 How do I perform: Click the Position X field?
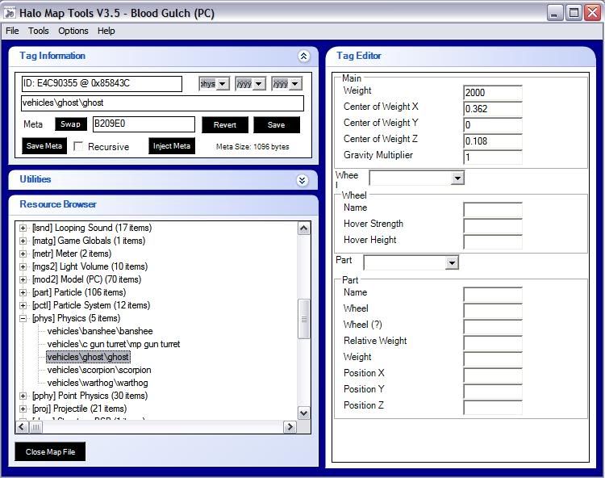pyautogui.click(x=493, y=375)
